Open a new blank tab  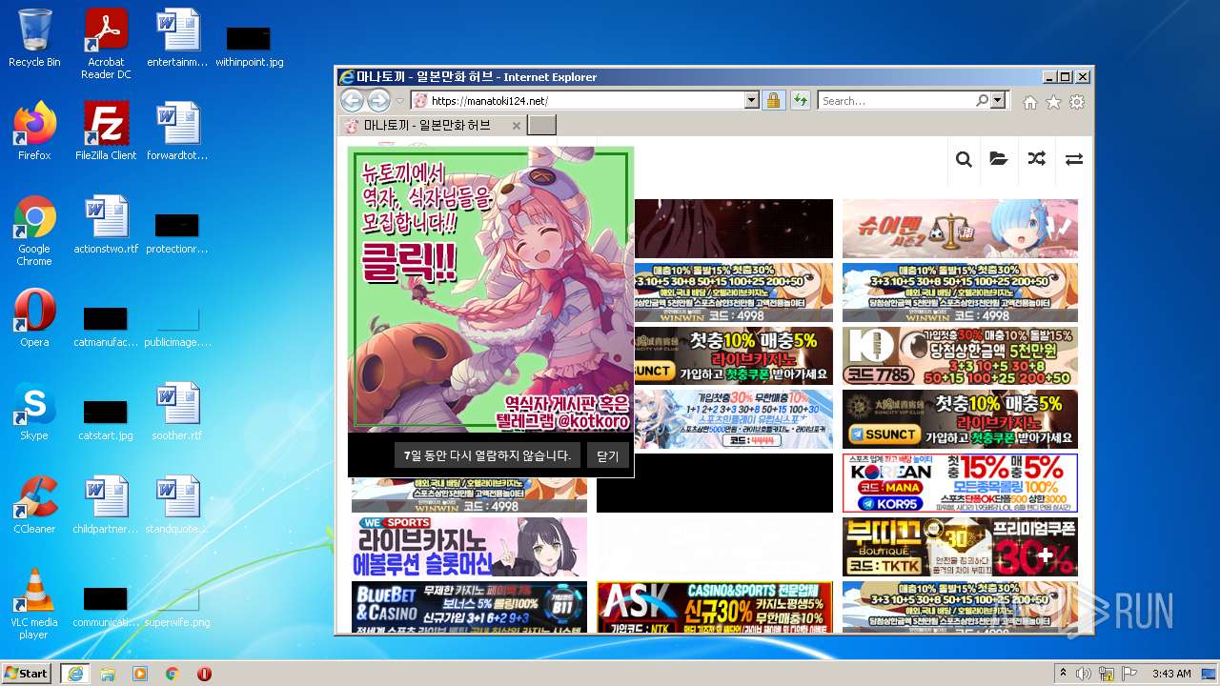pos(541,126)
